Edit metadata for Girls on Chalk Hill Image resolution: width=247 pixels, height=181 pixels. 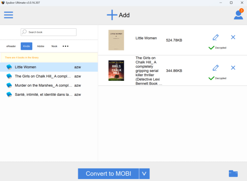216,68
